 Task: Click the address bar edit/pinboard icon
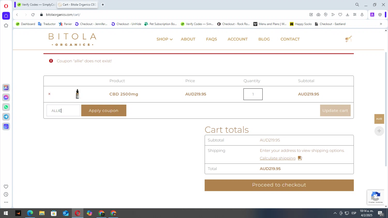tap(311, 15)
